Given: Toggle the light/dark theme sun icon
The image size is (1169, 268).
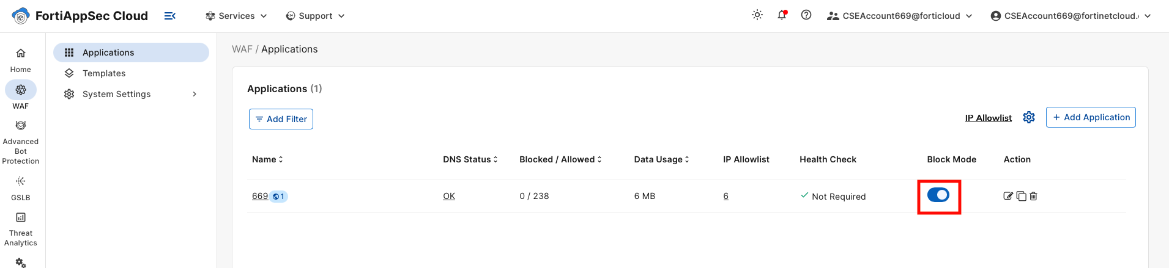Looking at the screenshot, I should pos(757,15).
